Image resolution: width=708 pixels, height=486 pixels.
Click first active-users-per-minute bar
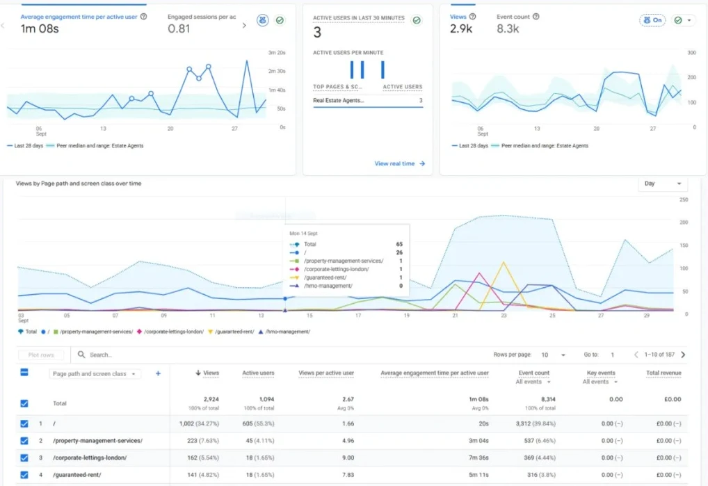pos(352,70)
